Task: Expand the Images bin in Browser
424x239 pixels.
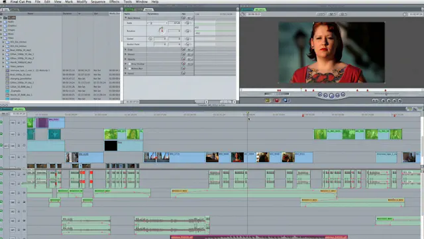Action: pyautogui.click(x=1, y=30)
